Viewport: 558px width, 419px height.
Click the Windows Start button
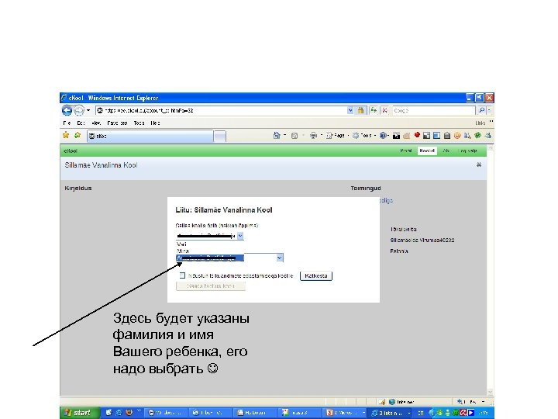80,413
